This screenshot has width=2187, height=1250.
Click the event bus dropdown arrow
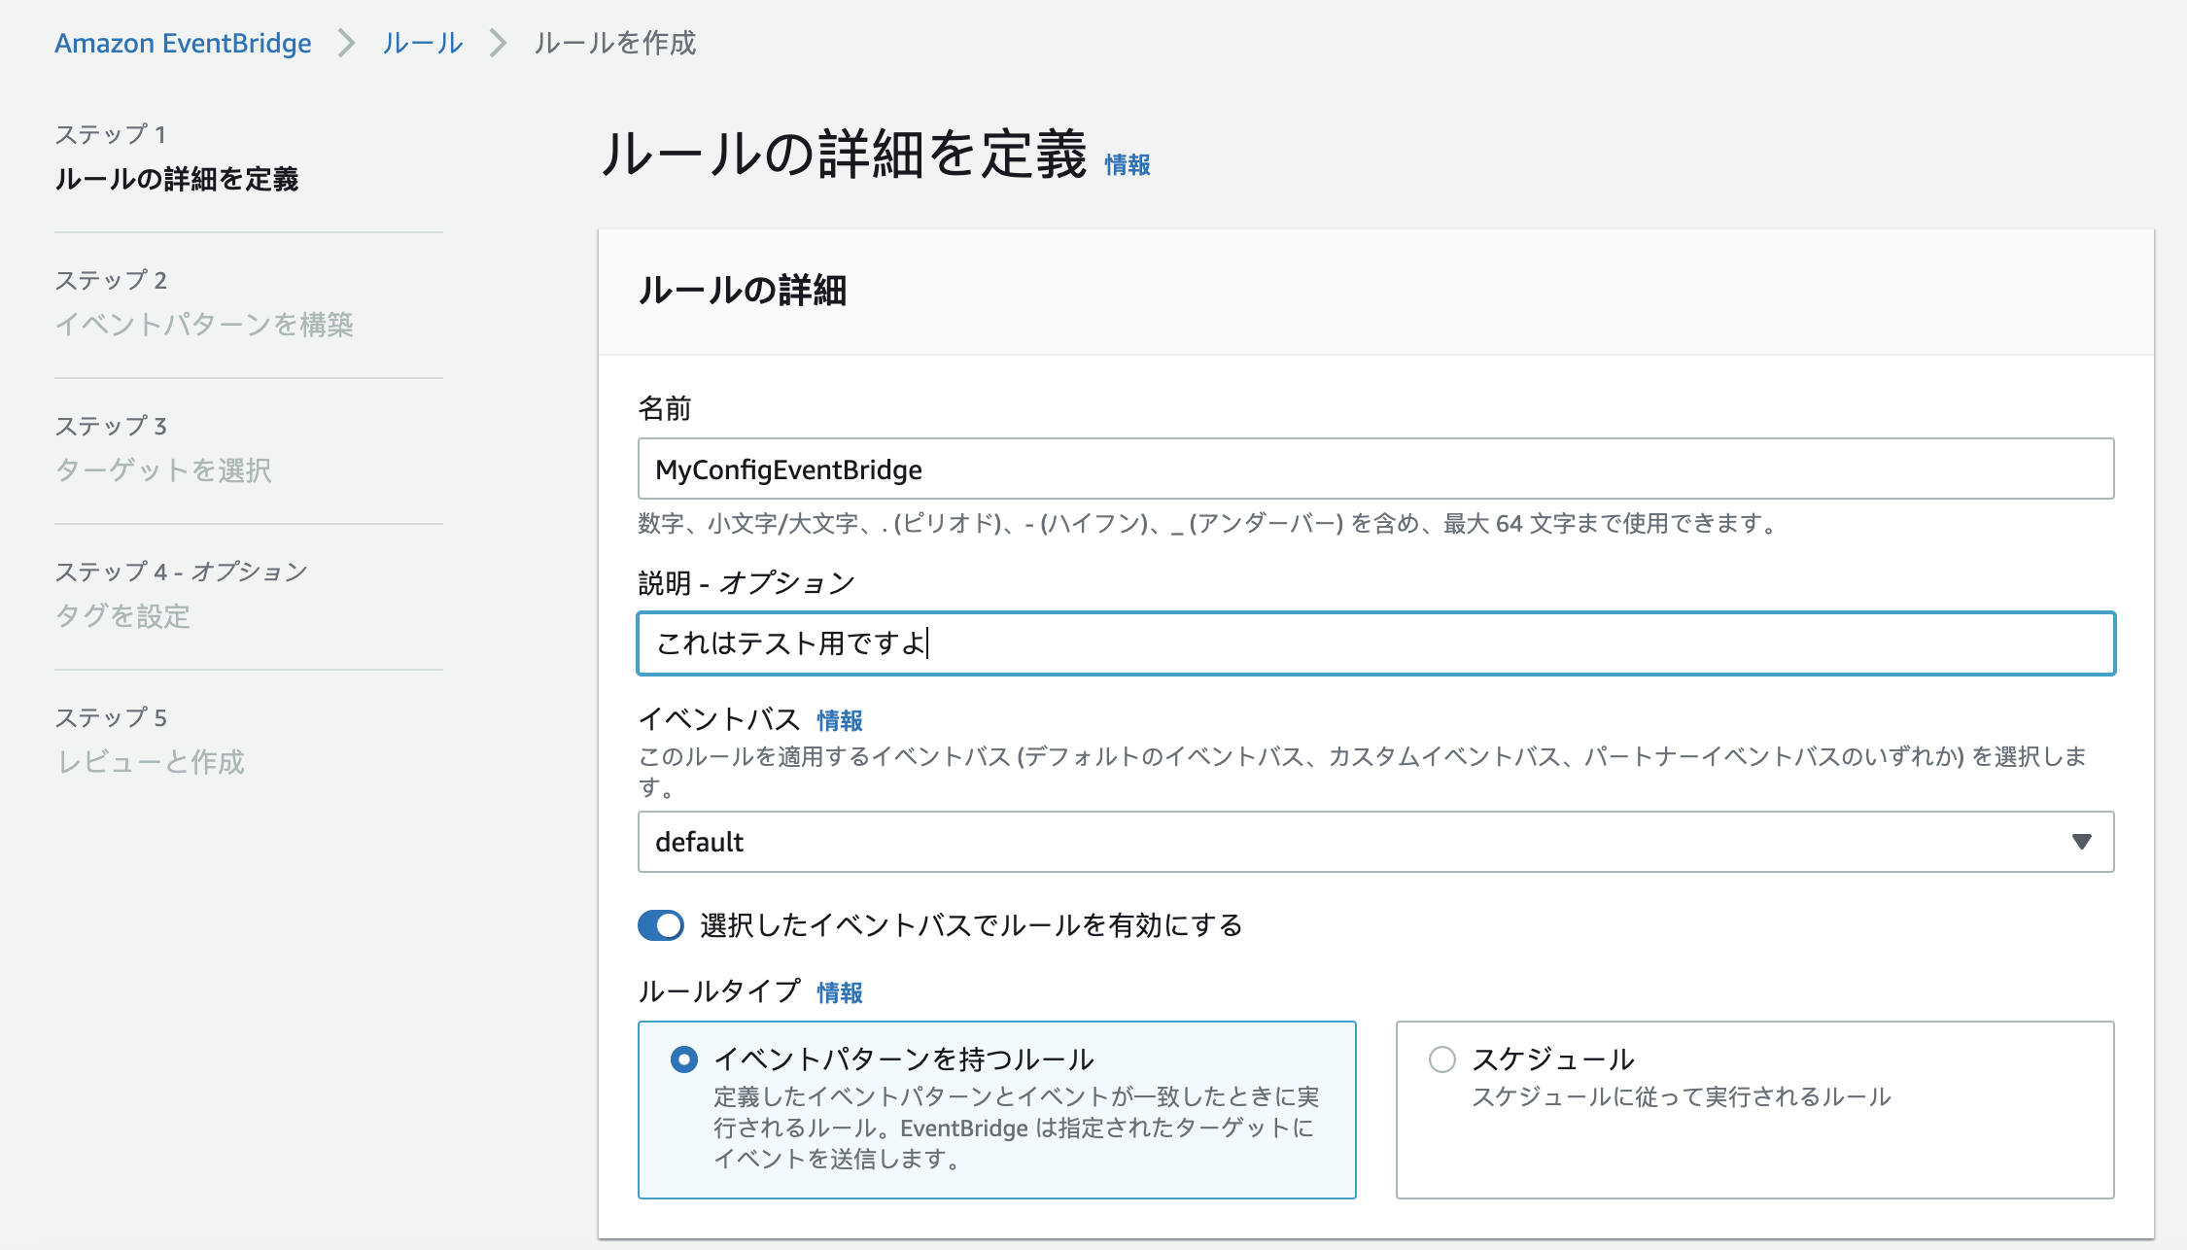pyautogui.click(x=2081, y=842)
